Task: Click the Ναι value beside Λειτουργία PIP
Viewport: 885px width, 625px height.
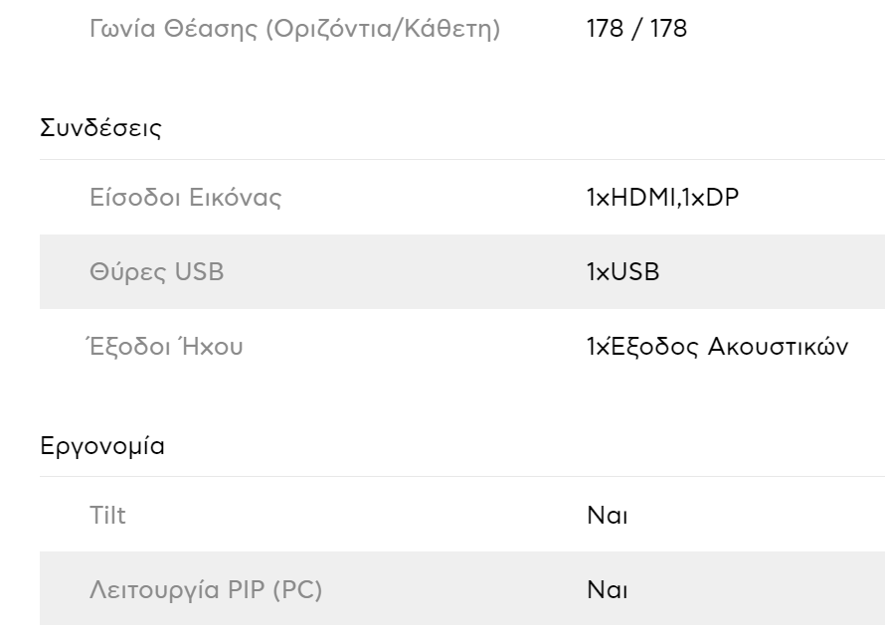Action: (x=608, y=590)
